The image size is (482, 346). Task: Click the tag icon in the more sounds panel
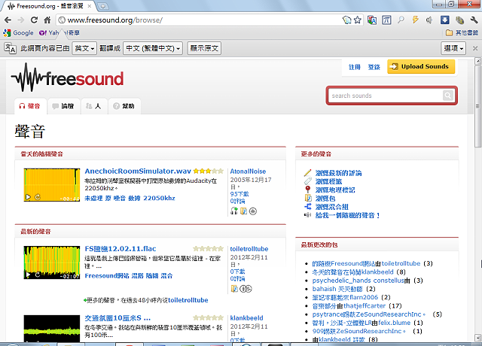pyautogui.click(x=308, y=181)
